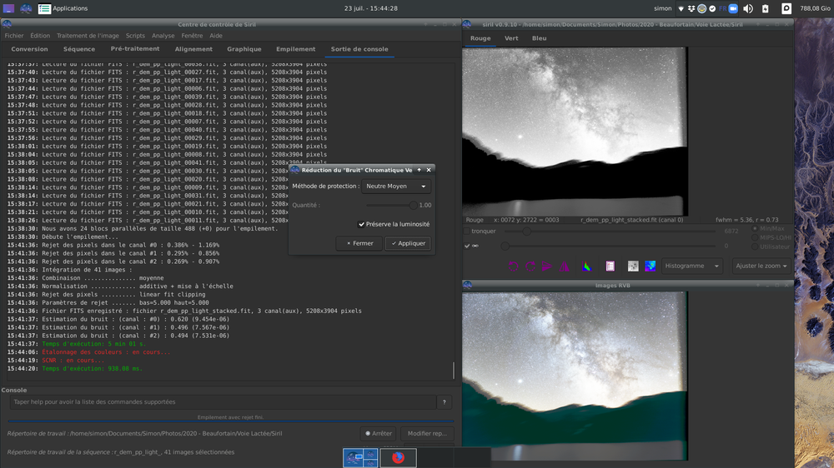
Task: Toggle the false color rendering icon
Action: click(x=651, y=266)
